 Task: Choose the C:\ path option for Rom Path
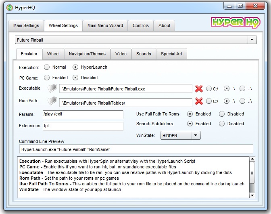[209, 101]
